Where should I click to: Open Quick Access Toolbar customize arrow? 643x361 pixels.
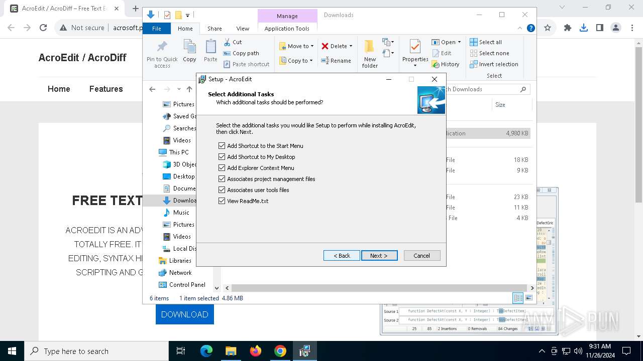pyautogui.click(x=187, y=15)
